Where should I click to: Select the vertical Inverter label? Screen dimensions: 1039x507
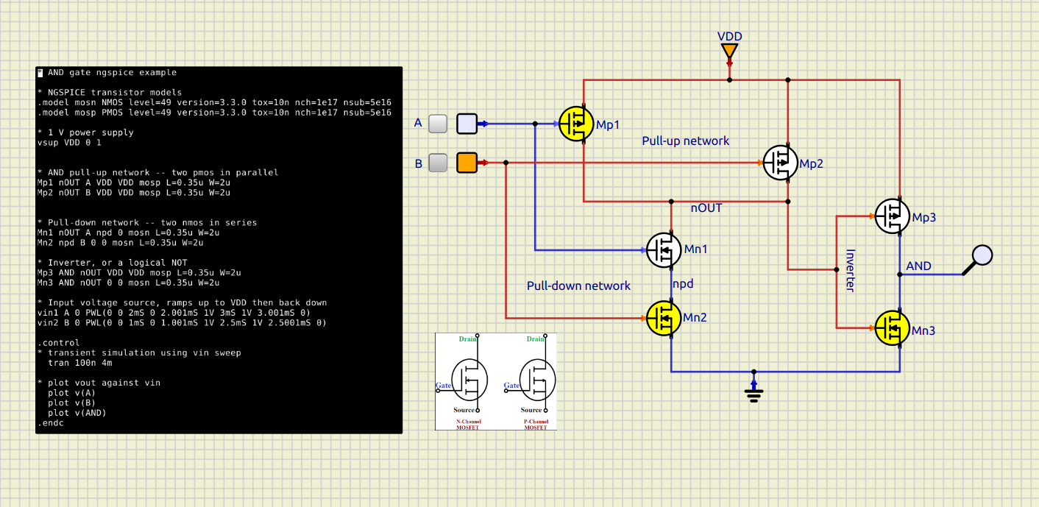[x=849, y=270]
